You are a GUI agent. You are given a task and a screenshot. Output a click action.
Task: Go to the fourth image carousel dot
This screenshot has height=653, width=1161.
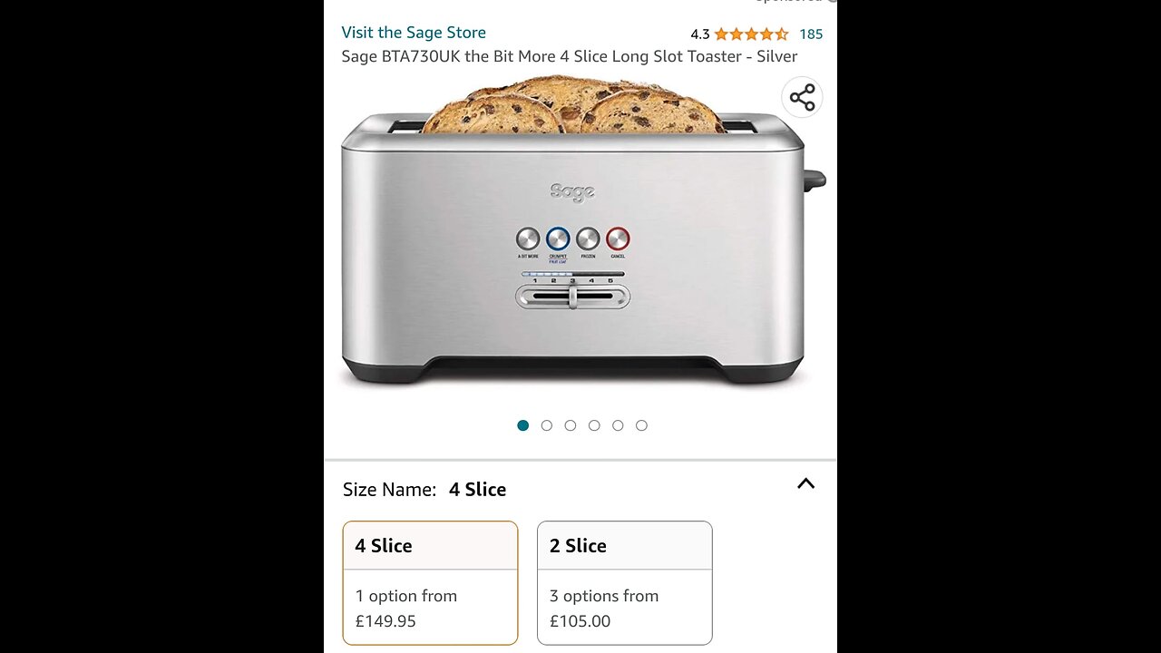click(593, 425)
